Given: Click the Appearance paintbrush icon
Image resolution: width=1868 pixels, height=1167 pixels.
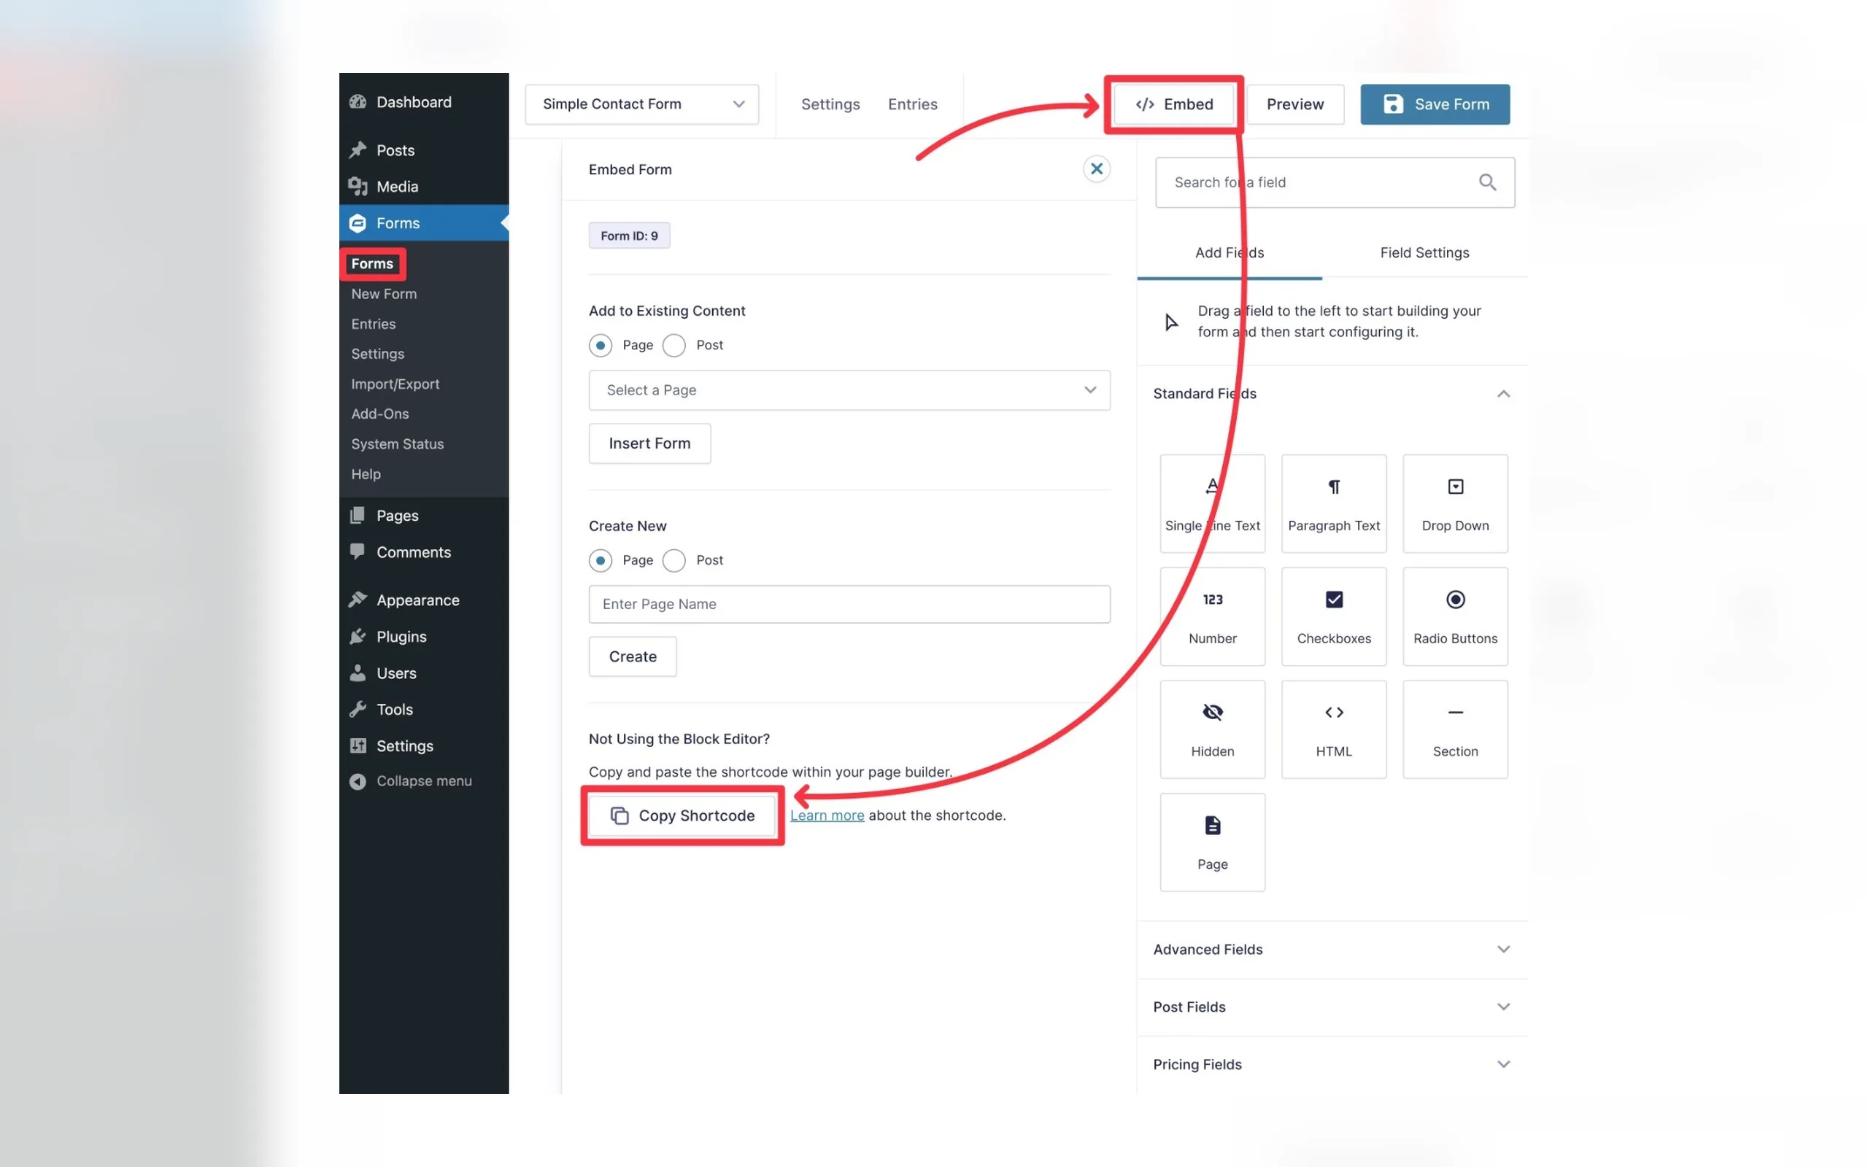Looking at the screenshot, I should [358, 600].
